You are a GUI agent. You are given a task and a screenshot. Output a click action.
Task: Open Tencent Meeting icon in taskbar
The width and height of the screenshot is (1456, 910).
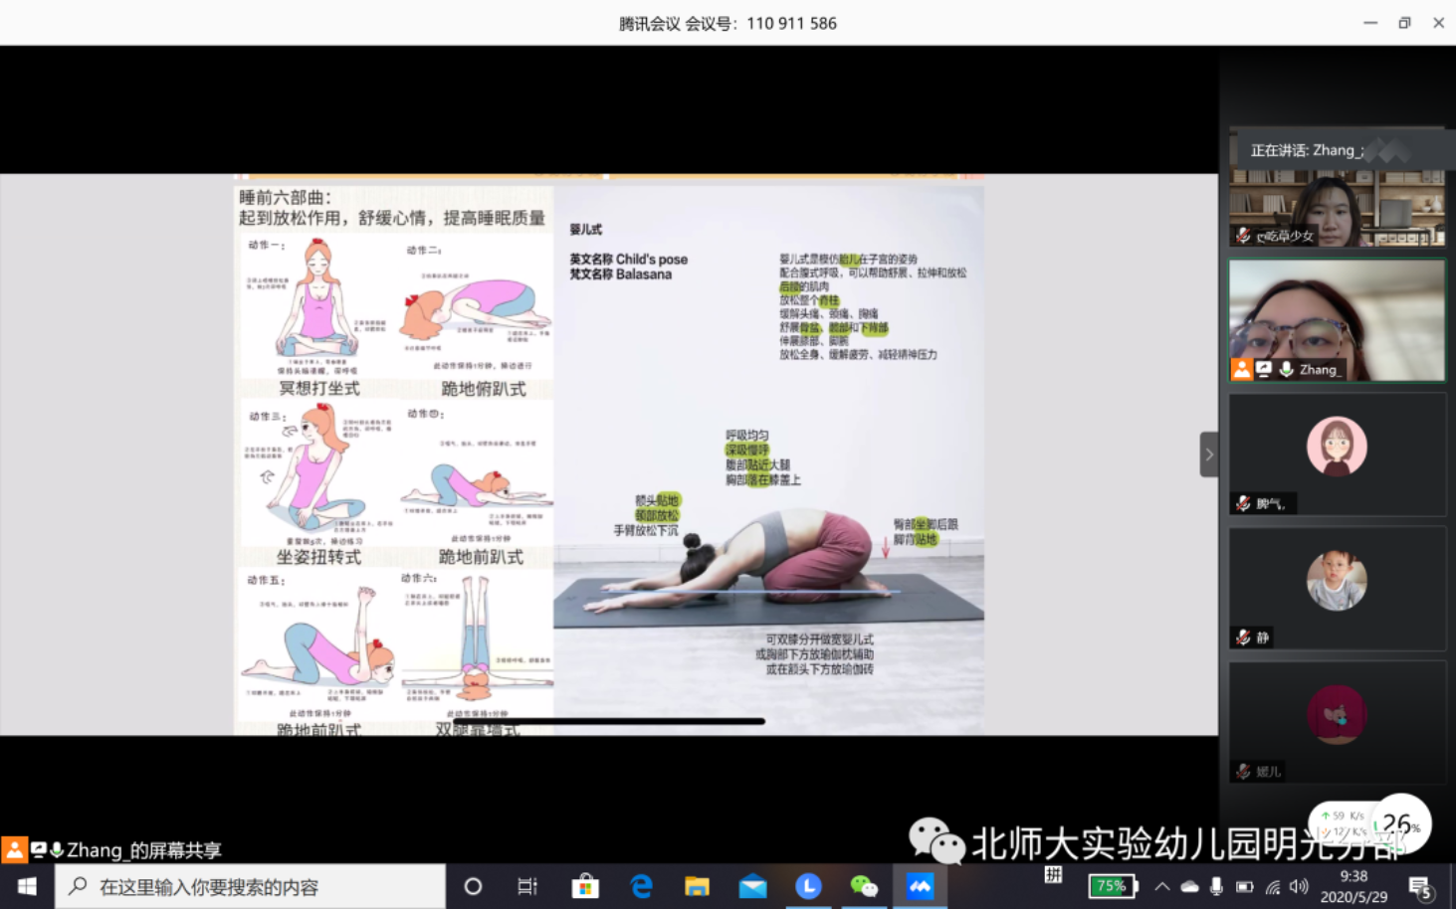pos(920,886)
